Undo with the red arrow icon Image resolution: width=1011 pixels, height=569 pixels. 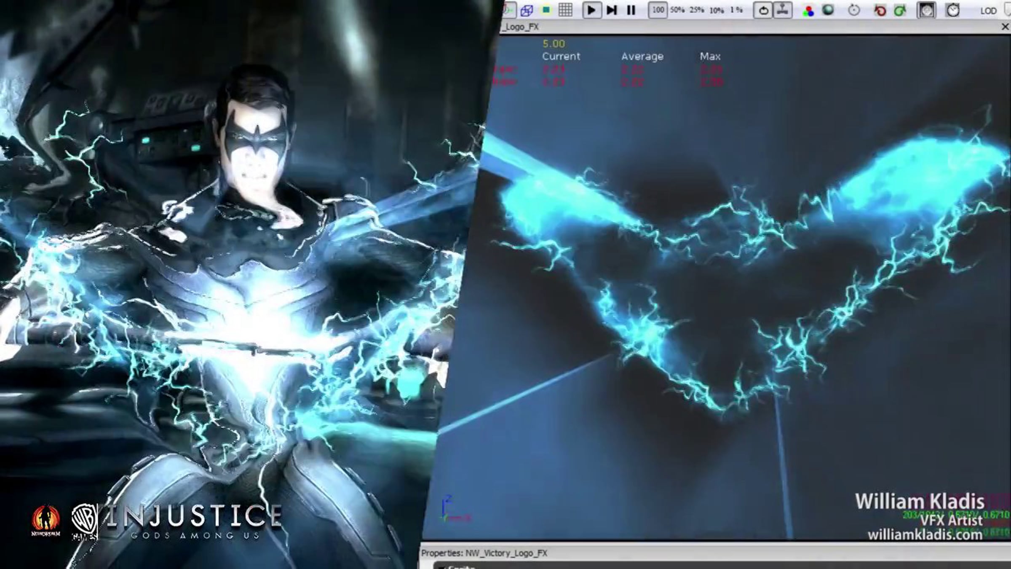tap(880, 10)
